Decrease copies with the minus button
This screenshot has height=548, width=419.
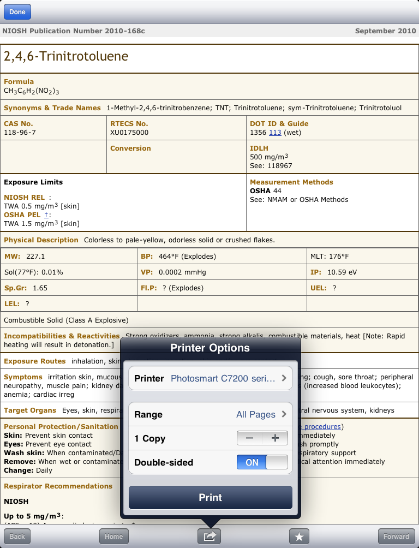point(249,438)
